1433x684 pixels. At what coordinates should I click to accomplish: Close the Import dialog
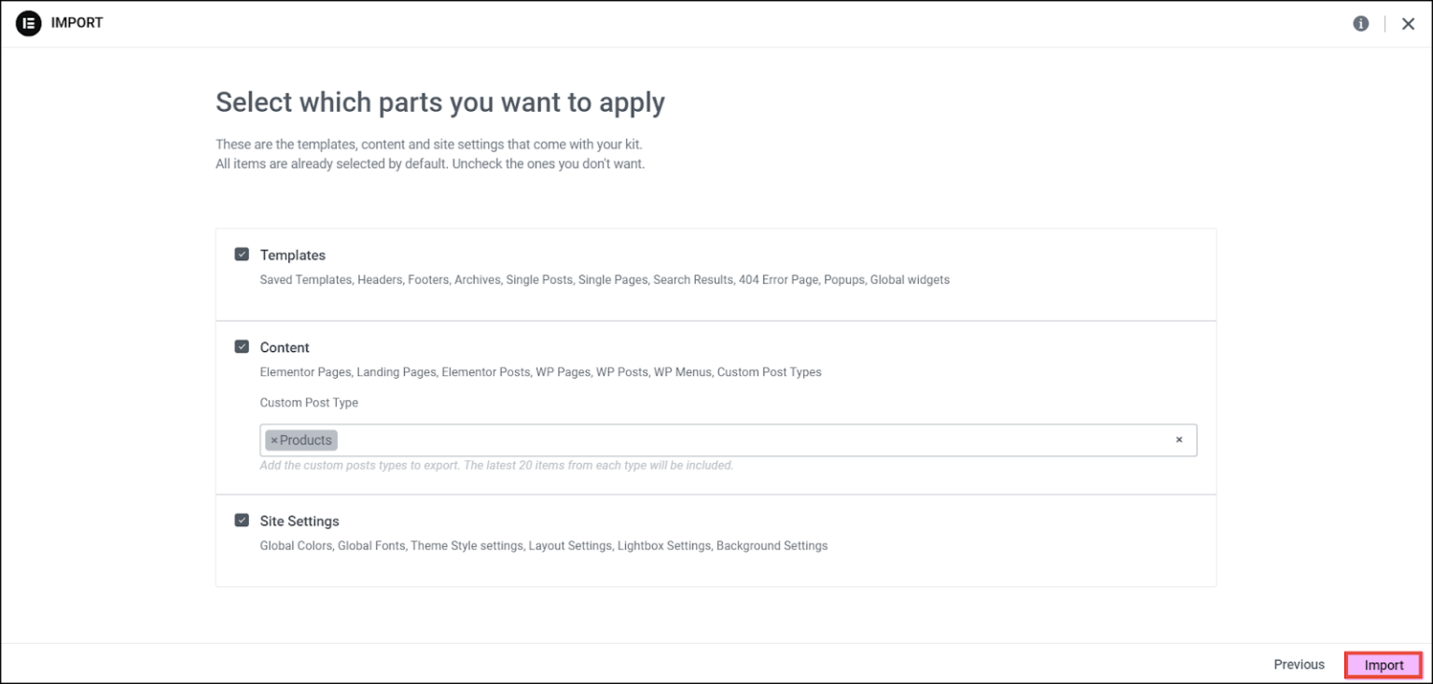(1408, 24)
